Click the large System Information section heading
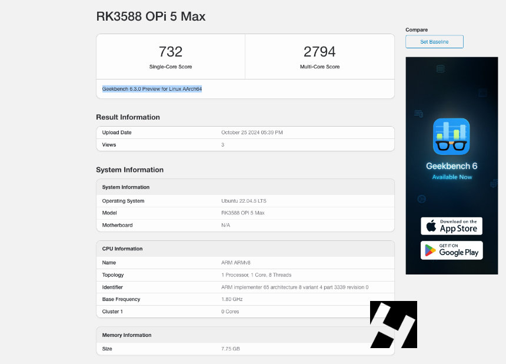 pos(129,170)
